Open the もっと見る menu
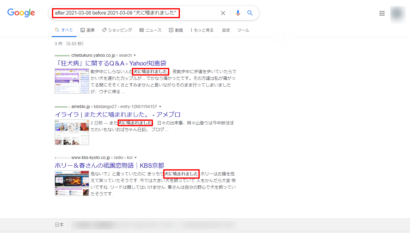 [202, 30]
